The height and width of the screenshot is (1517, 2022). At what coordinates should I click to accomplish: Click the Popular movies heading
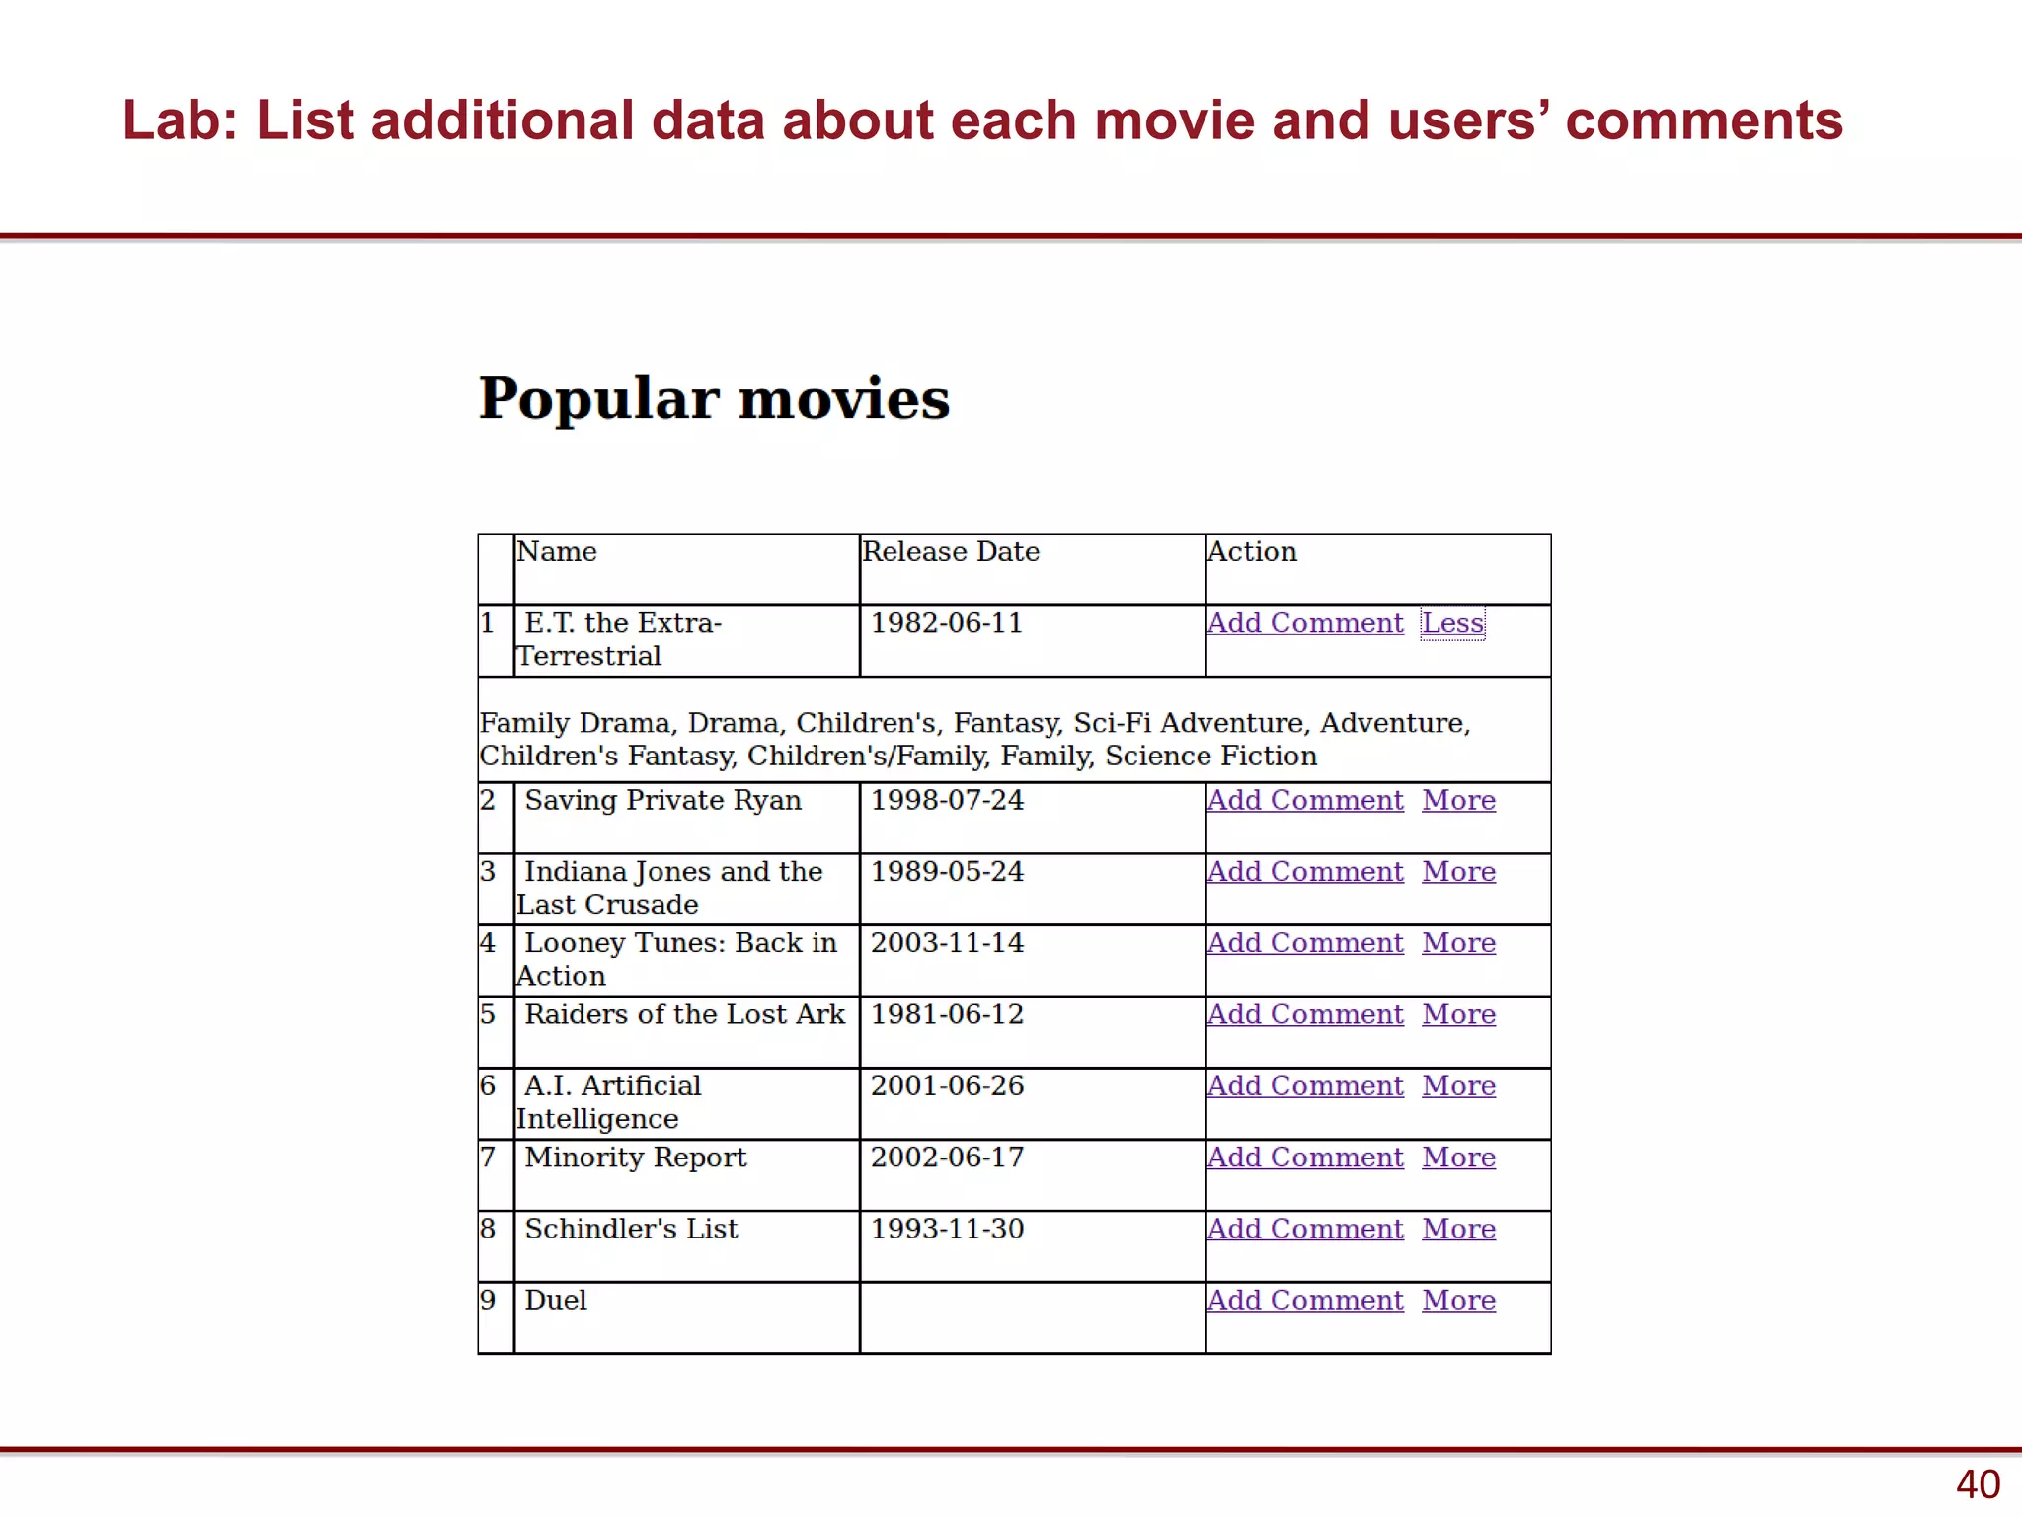pyautogui.click(x=714, y=399)
